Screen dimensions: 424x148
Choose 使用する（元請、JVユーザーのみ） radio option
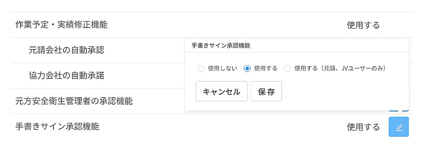287,68
